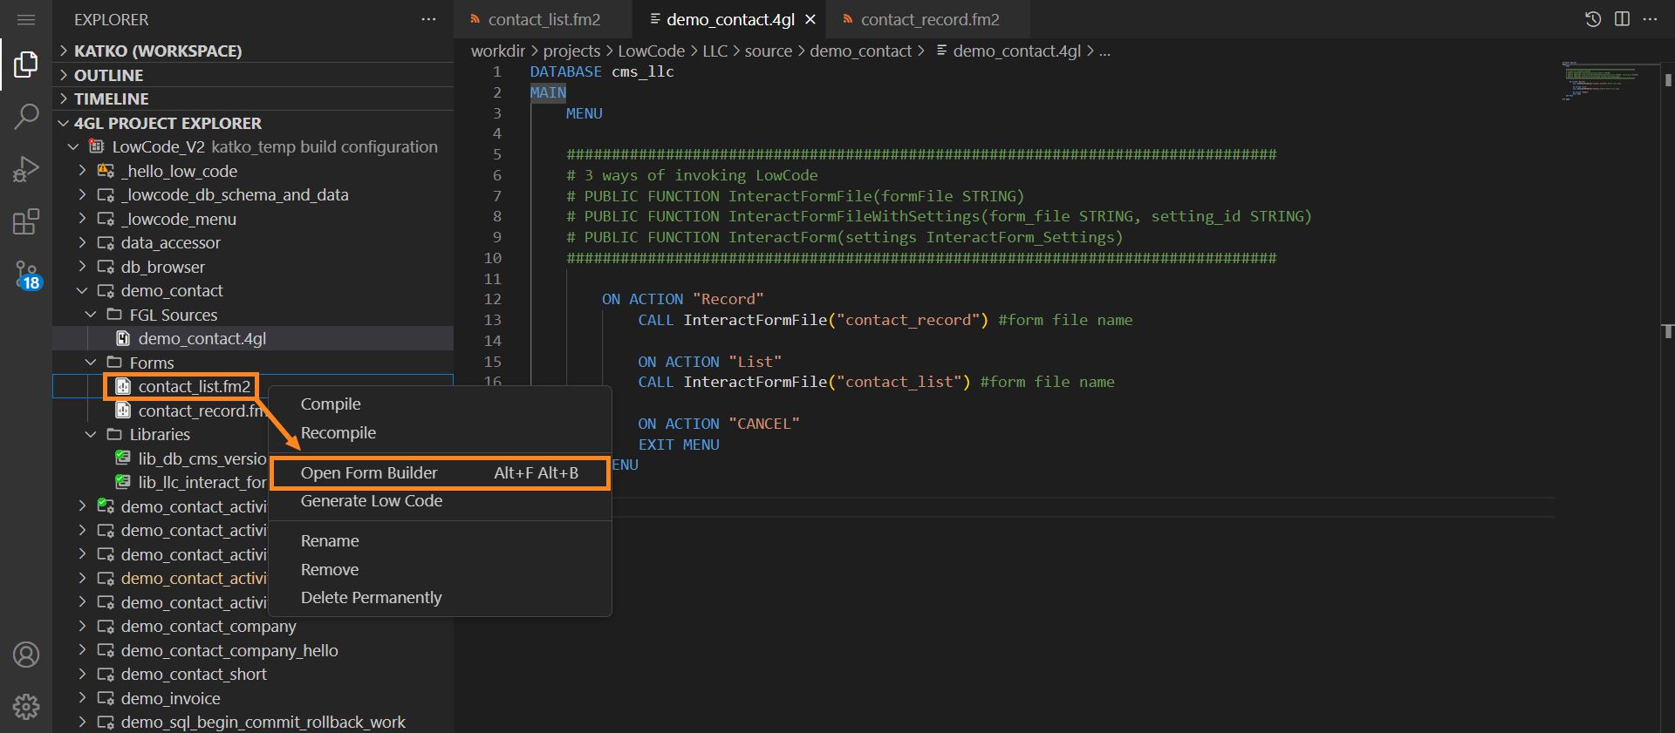Open the Manage gear icon

(26, 706)
